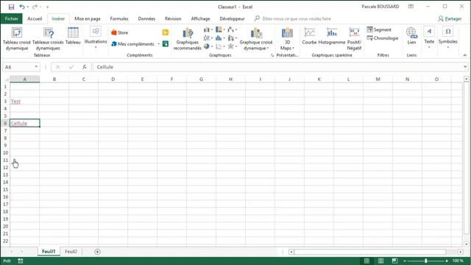Insert a surface or radar chart
471x265 pixels.
tap(233, 46)
